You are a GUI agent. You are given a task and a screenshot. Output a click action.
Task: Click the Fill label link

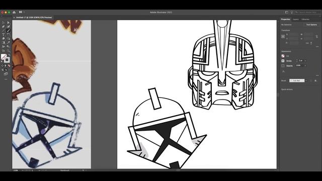[x=287, y=56]
